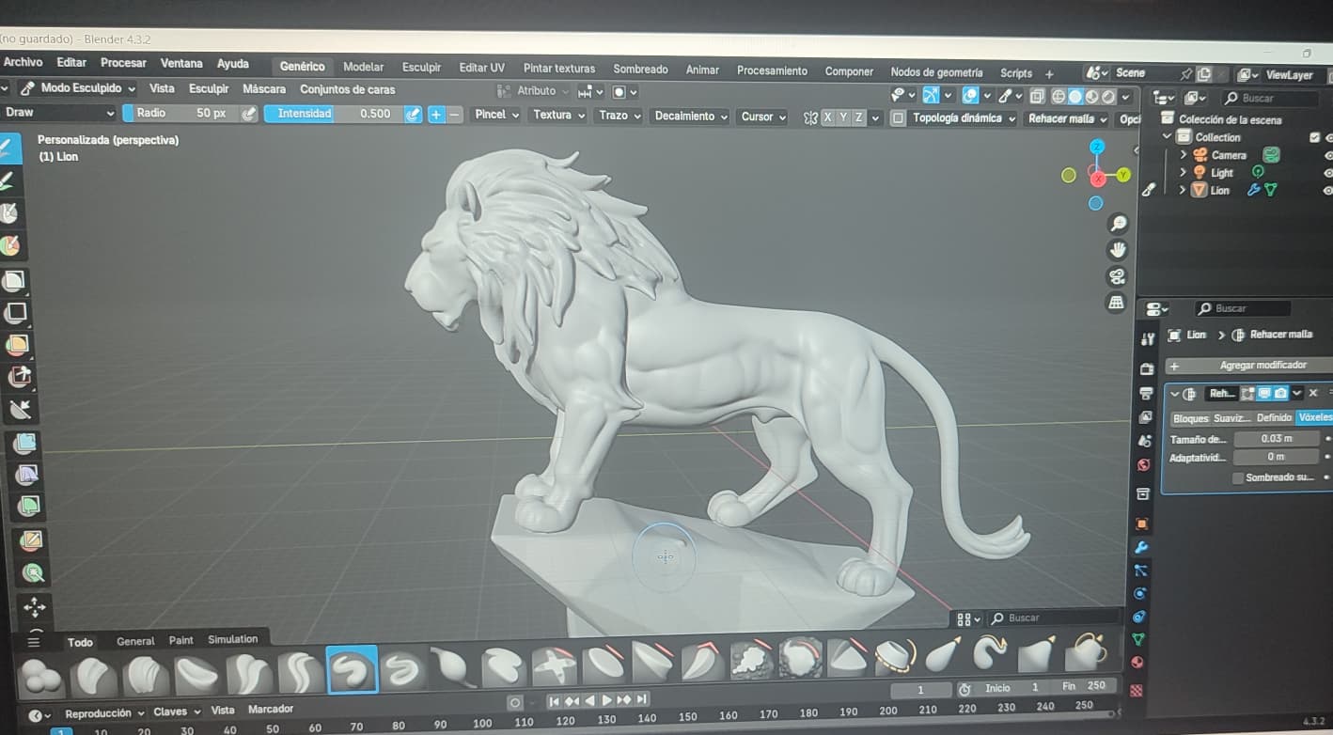Select the Mask tool in the left toolbar
Screen dimensions: 1333x735
[x=10, y=213]
